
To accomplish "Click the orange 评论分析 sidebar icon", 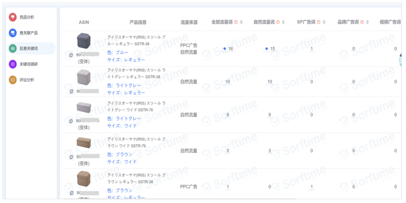I will (13, 80).
